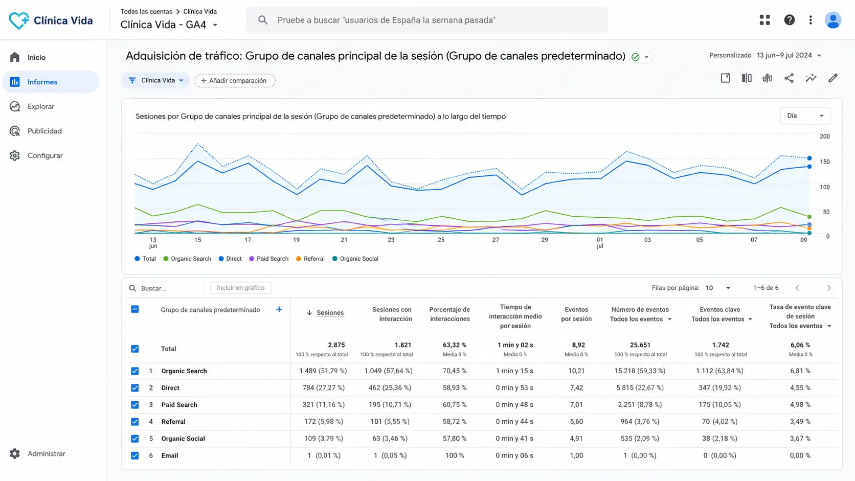
Task: Click the top search input field
Action: pos(427,20)
